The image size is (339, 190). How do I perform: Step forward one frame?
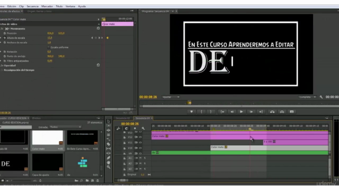tap(251, 111)
